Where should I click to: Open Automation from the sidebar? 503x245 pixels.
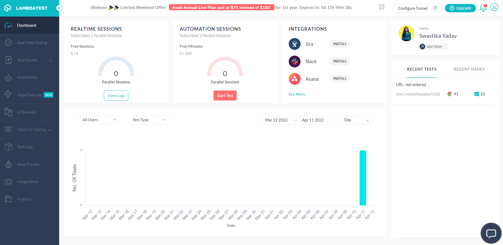pos(27,77)
